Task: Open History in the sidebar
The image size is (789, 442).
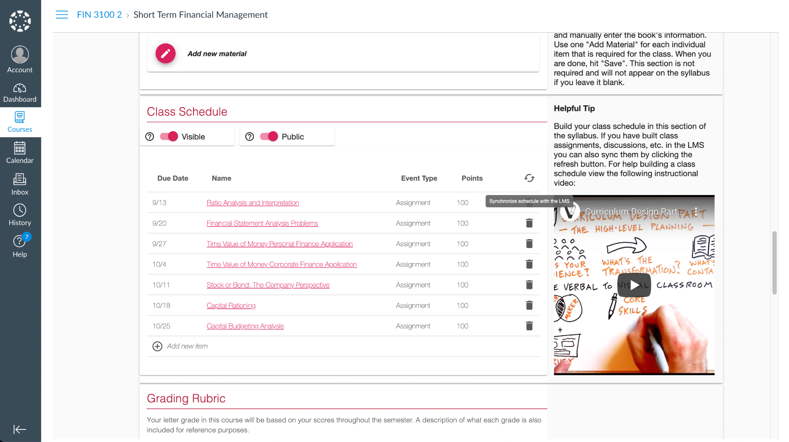Action: (x=20, y=215)
